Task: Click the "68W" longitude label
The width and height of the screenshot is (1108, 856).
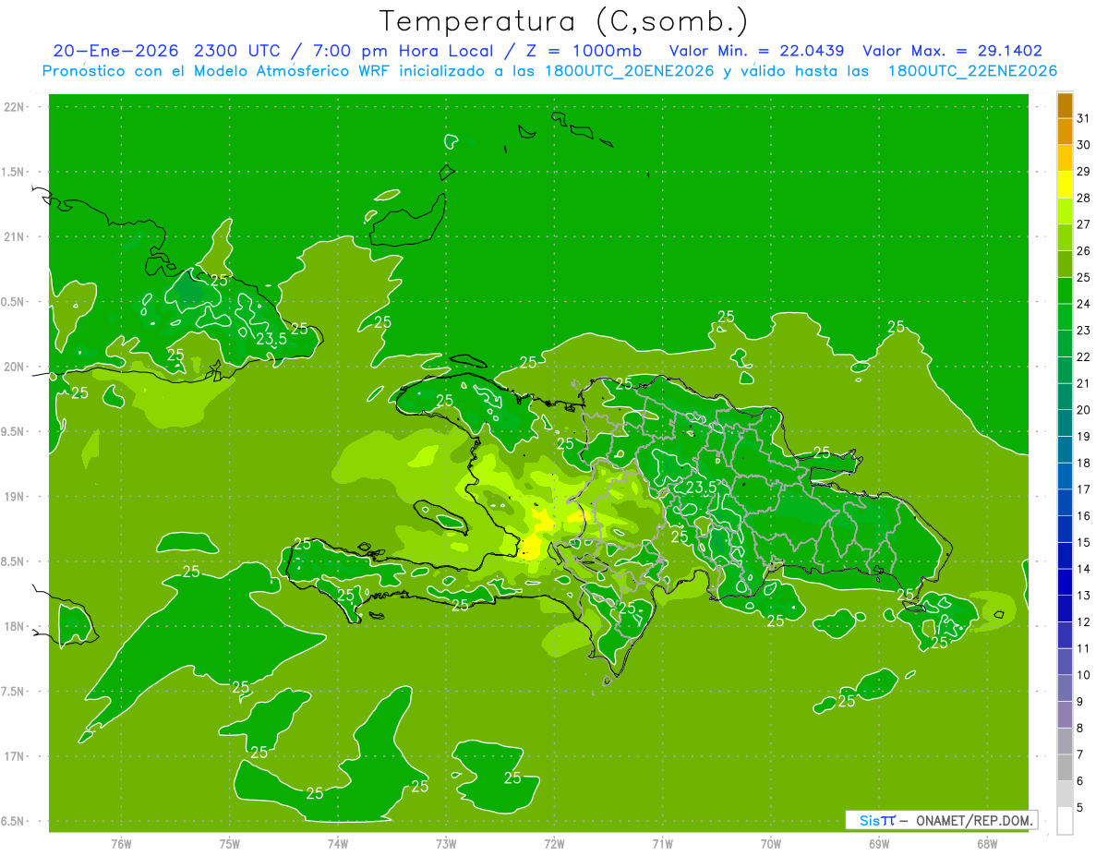Action: tap(986, 843)
